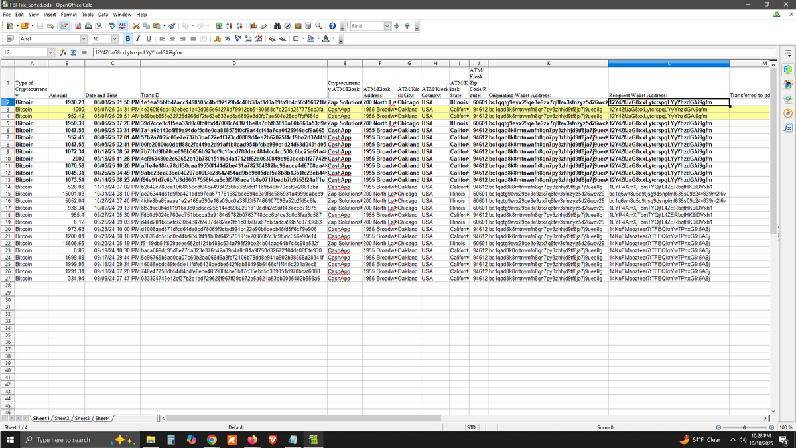This screenshot has height=448, width=796.
Task: Toggle Bold formatting
Action: [128, 39]
